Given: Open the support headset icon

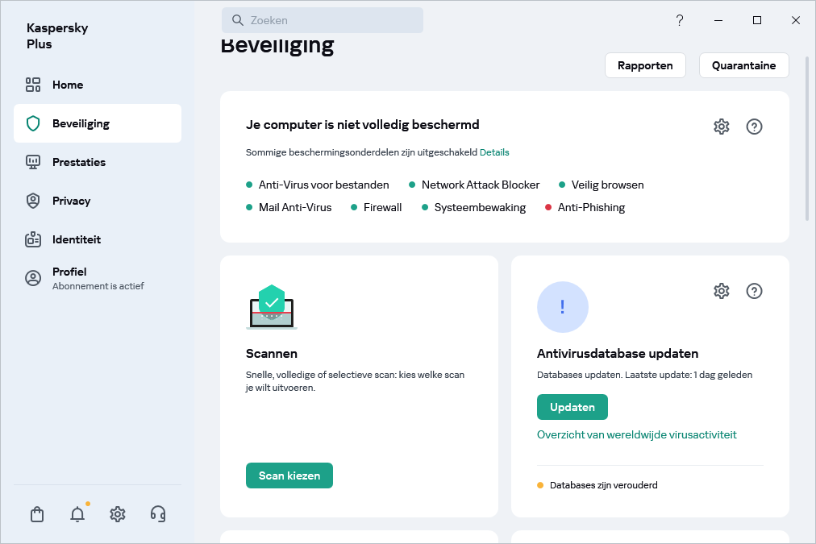Looking at the screenshot, I should [158, 514].
